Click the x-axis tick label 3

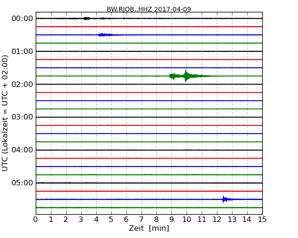pyautogui.click(x=81, y=220)
